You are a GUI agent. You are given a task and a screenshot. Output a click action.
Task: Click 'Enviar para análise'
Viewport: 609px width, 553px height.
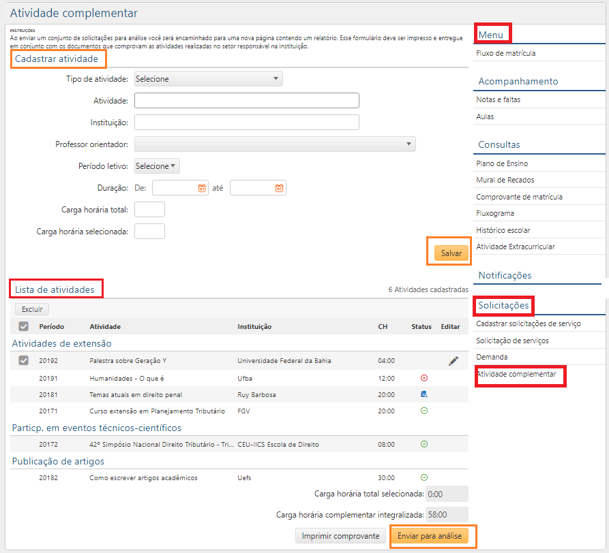pyautogui.click(x=433, y=537)
